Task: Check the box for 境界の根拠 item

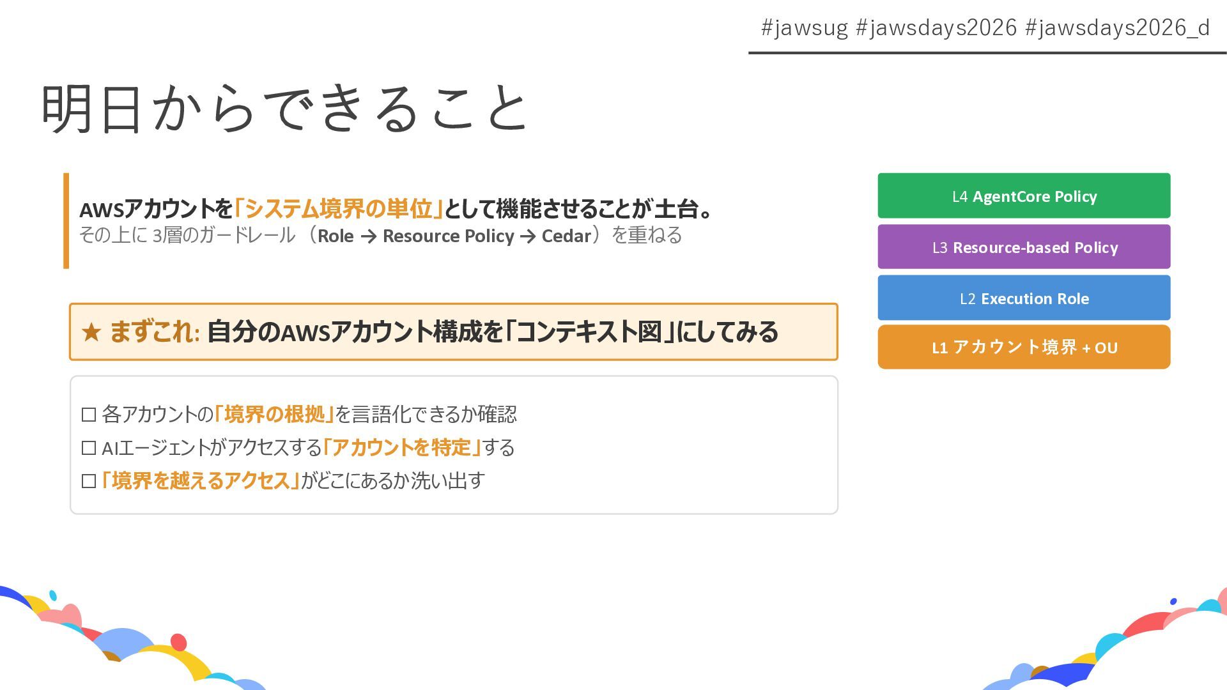Action: tap(89, 415)
